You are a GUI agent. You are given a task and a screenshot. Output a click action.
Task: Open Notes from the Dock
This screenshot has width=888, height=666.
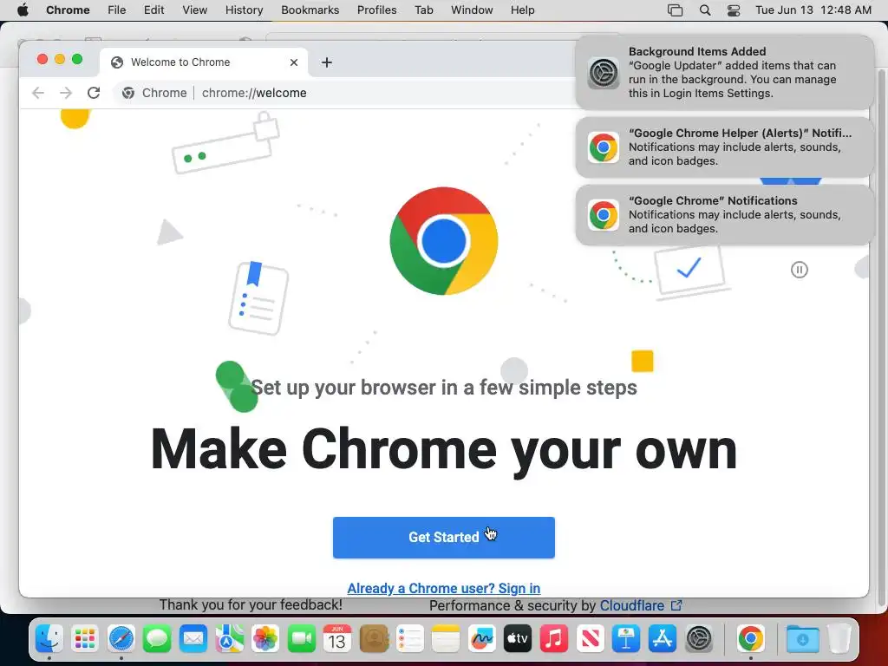click(445, 639)
